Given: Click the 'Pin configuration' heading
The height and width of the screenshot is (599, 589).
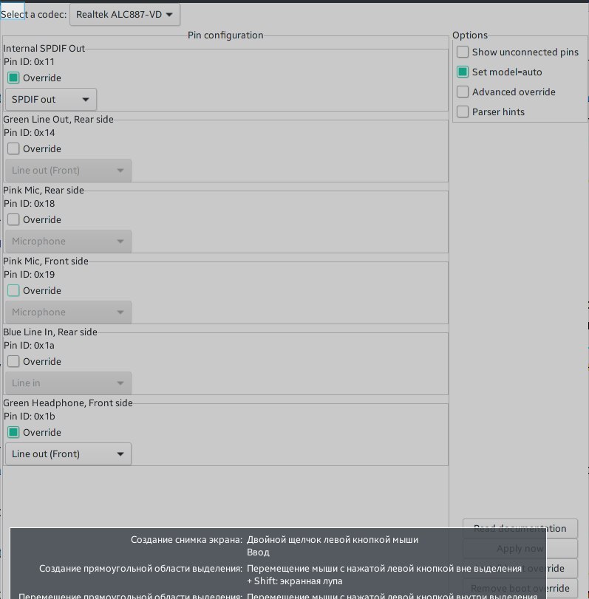Looking at the screenshot, I should click(x=225, y=35).
